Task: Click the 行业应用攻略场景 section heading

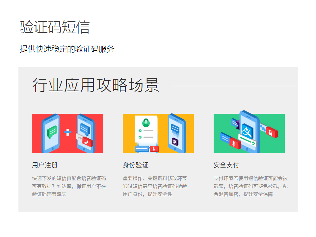Action: point(96,85)
